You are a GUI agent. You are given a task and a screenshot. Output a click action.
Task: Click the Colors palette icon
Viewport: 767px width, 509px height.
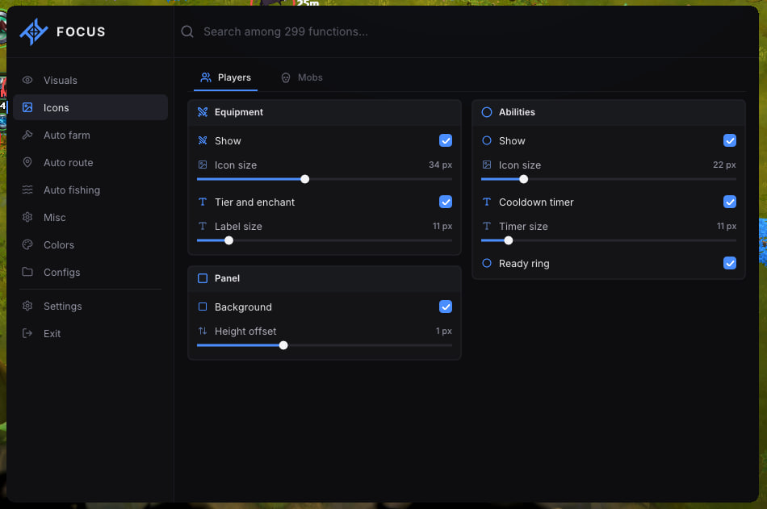pos(27,244)
